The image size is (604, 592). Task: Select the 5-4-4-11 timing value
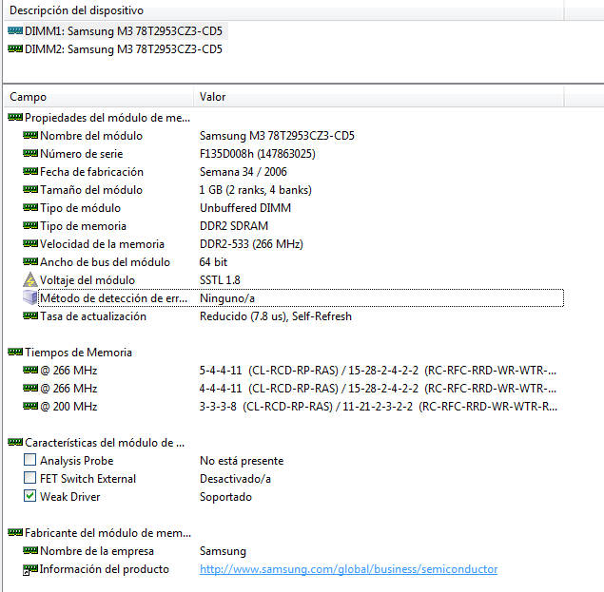pos(378,371)
